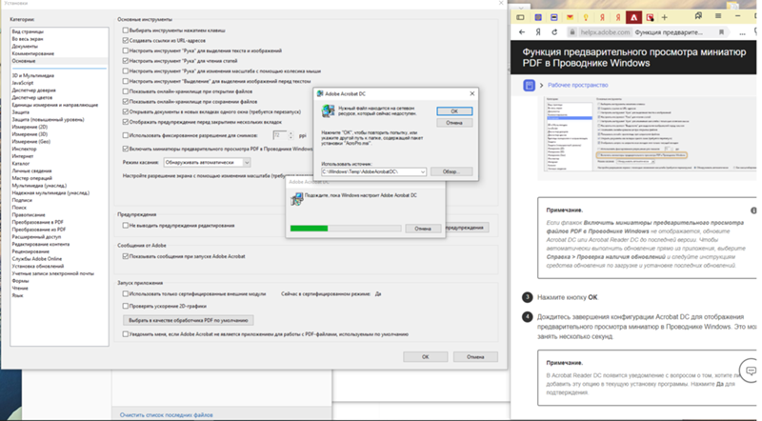
Task: Select 'Преобразование в PDF' category
Action: point(38,222)
